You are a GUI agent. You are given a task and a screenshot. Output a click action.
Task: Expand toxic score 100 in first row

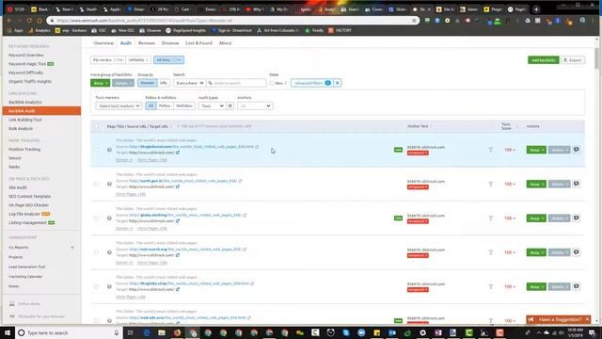click(x=510, y=150)
